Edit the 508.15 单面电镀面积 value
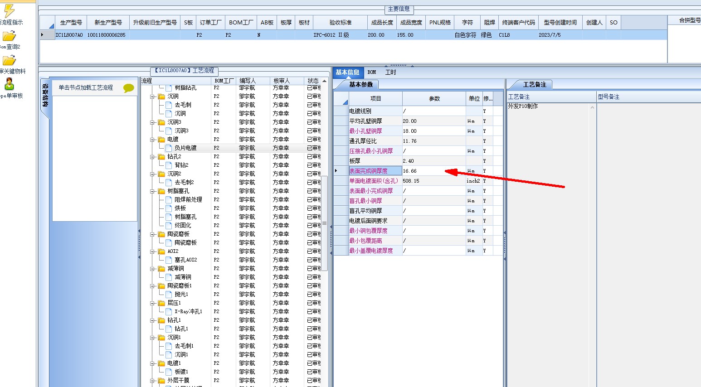The image size is (701, 387). click(434, 181)
